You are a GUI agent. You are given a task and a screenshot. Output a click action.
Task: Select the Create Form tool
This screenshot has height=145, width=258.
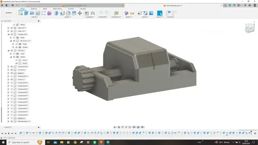click(49, 13)
